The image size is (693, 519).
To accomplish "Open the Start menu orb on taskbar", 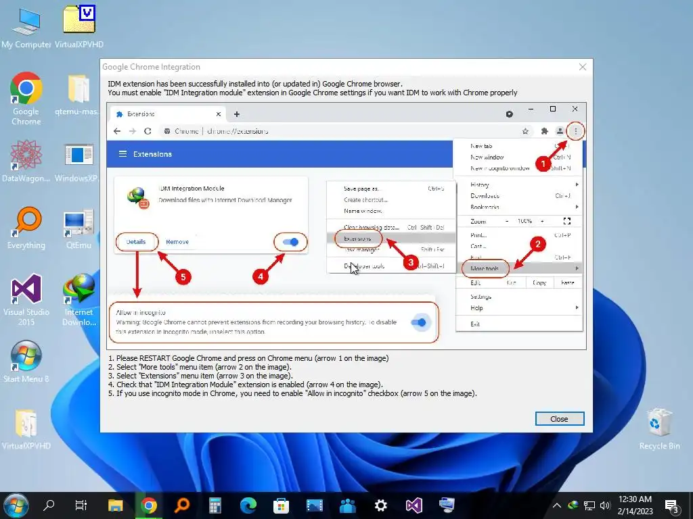I will coord(16,505).
